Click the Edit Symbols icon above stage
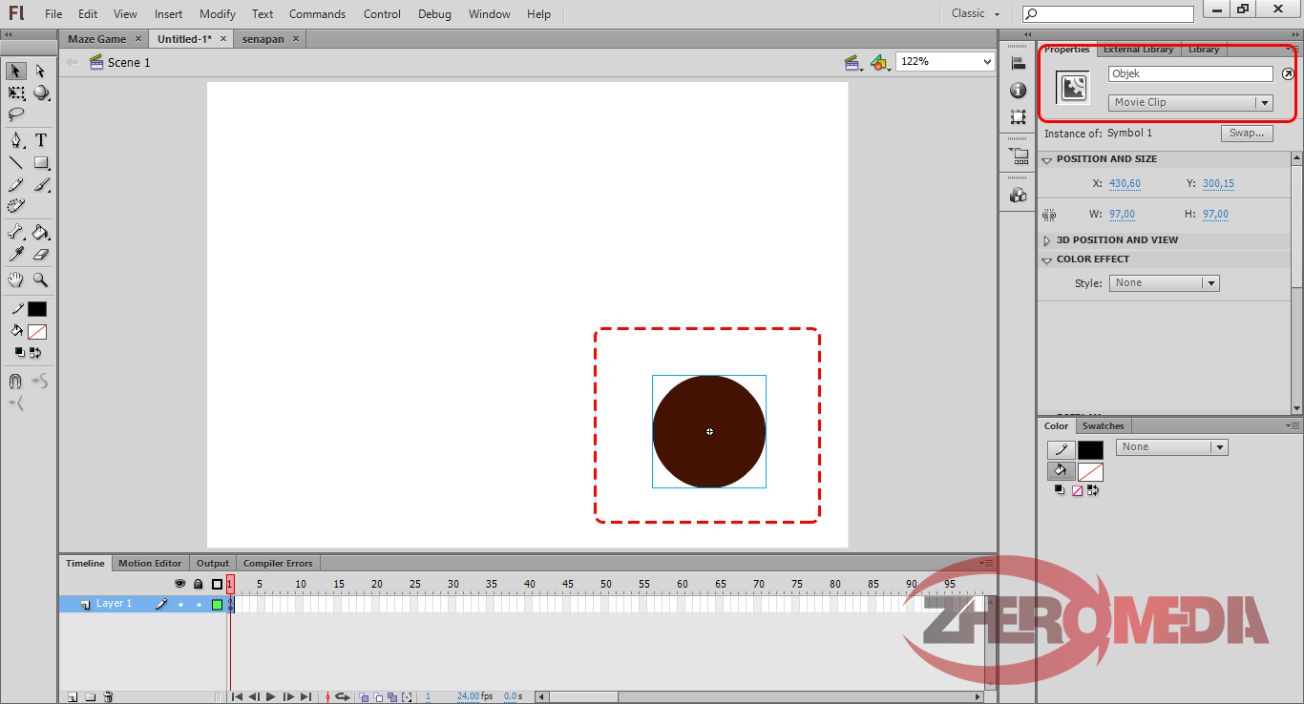The height and width of the screenshot is (704, 1304). [880, 62]
